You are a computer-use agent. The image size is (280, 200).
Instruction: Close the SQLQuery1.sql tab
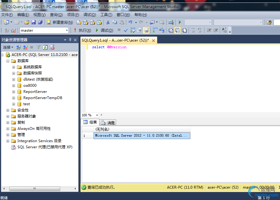[x=154, y=41]
